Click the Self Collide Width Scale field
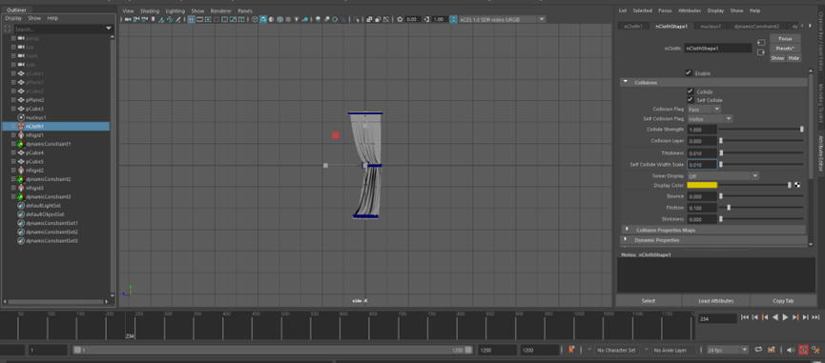825x363 pixels. click(x=702, y=165)
